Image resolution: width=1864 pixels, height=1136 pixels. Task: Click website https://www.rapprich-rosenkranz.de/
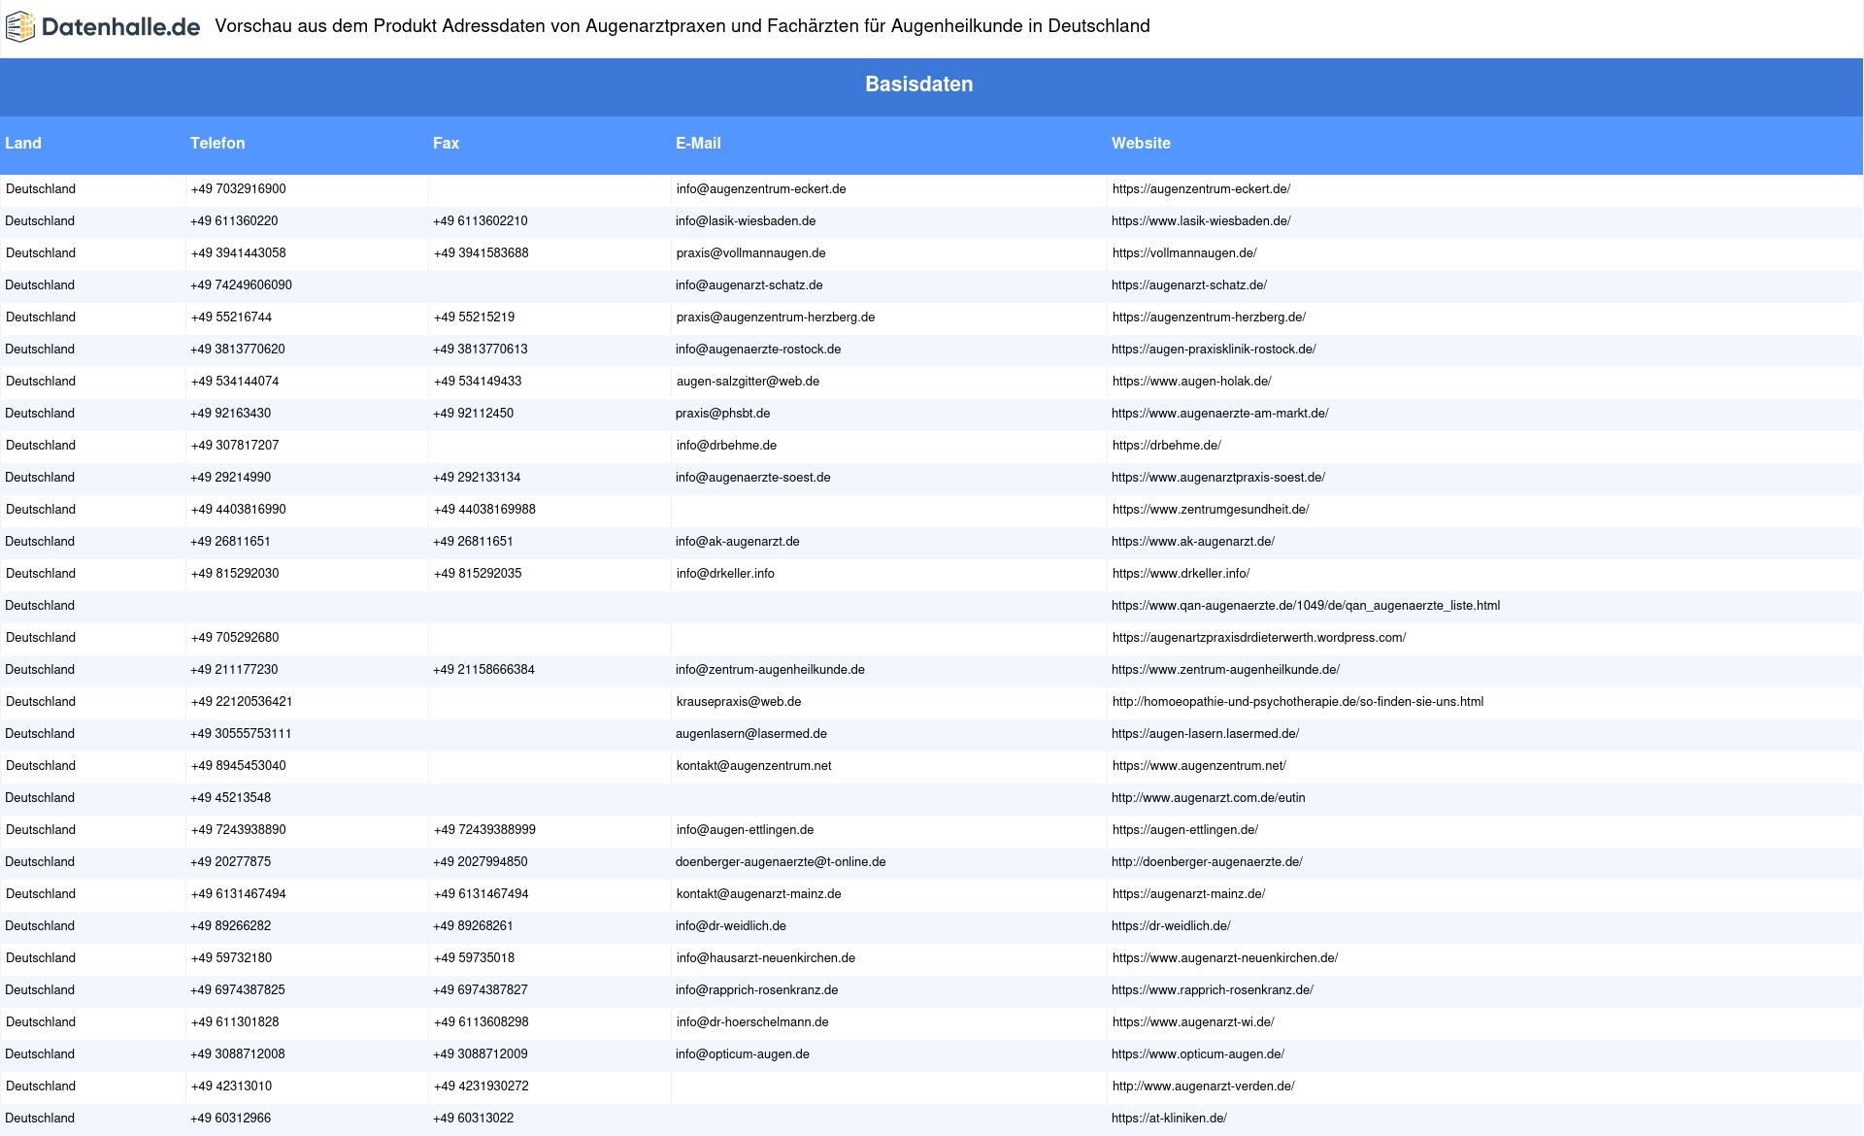[1213, 990]
